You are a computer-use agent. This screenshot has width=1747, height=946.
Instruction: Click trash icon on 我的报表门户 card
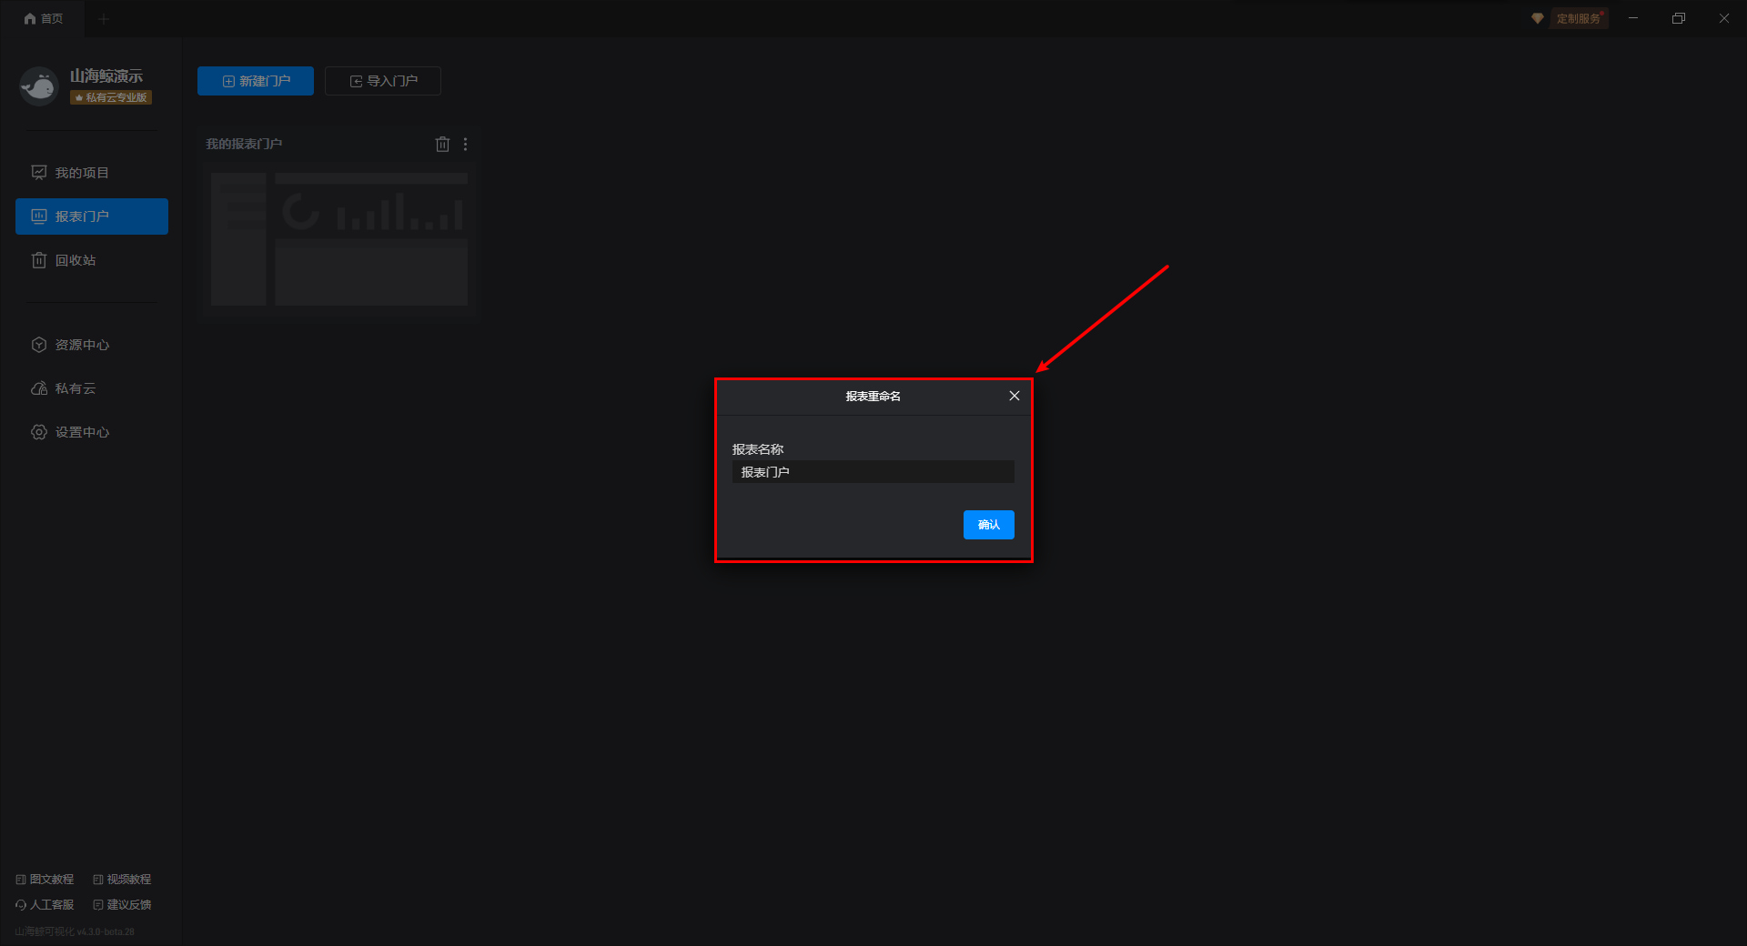442,144
